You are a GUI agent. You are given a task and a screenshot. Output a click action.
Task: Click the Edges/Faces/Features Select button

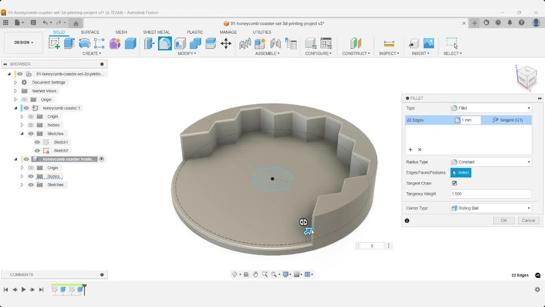(x=461, y=173)
